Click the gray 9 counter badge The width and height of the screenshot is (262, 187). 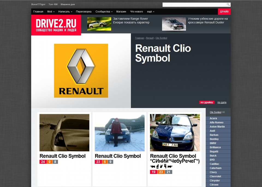point(111,162)
